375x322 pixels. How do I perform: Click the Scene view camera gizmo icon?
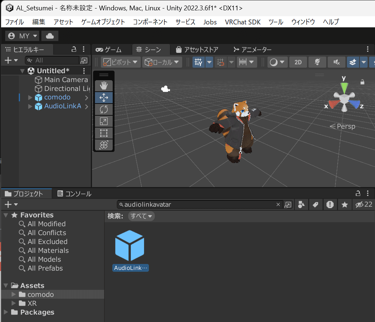coord(166,89)
